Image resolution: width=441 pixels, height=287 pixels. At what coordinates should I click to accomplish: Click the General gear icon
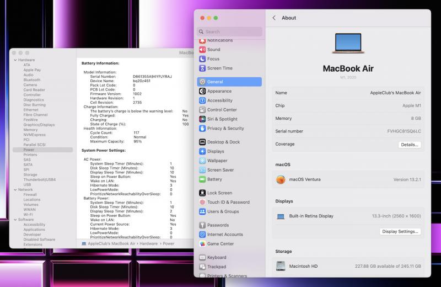pos(202,82)
